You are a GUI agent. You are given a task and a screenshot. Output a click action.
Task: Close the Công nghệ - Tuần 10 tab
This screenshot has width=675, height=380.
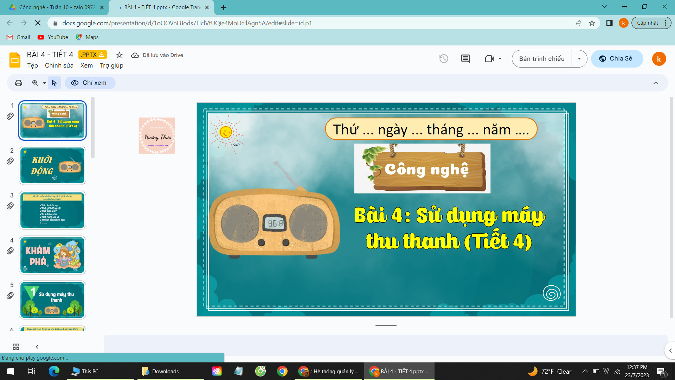(x=102, y=7)
